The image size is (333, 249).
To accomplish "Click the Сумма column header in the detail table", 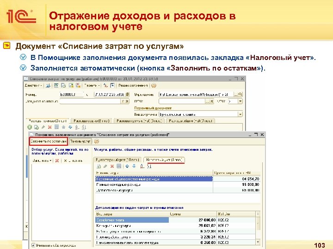I will (192, 214).
